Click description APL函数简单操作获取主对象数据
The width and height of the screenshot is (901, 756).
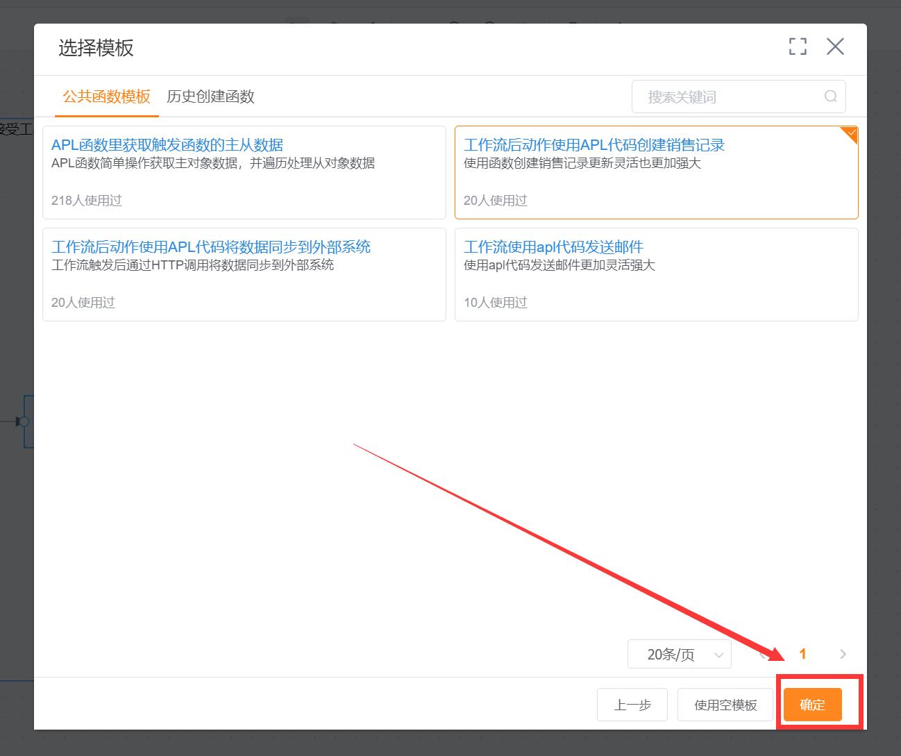[x=213, y=163]
